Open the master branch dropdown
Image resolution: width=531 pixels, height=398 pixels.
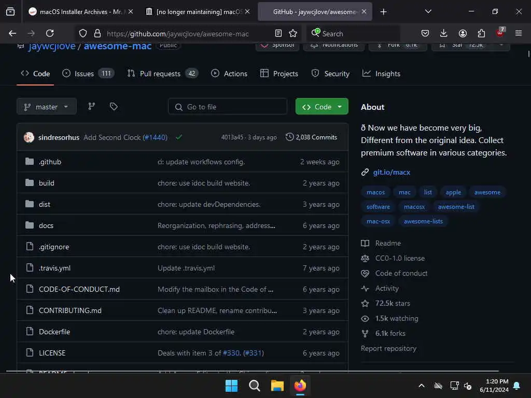pos(46,107)
